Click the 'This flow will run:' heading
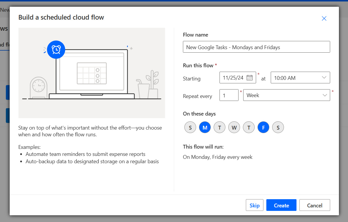 click(203, 147)
